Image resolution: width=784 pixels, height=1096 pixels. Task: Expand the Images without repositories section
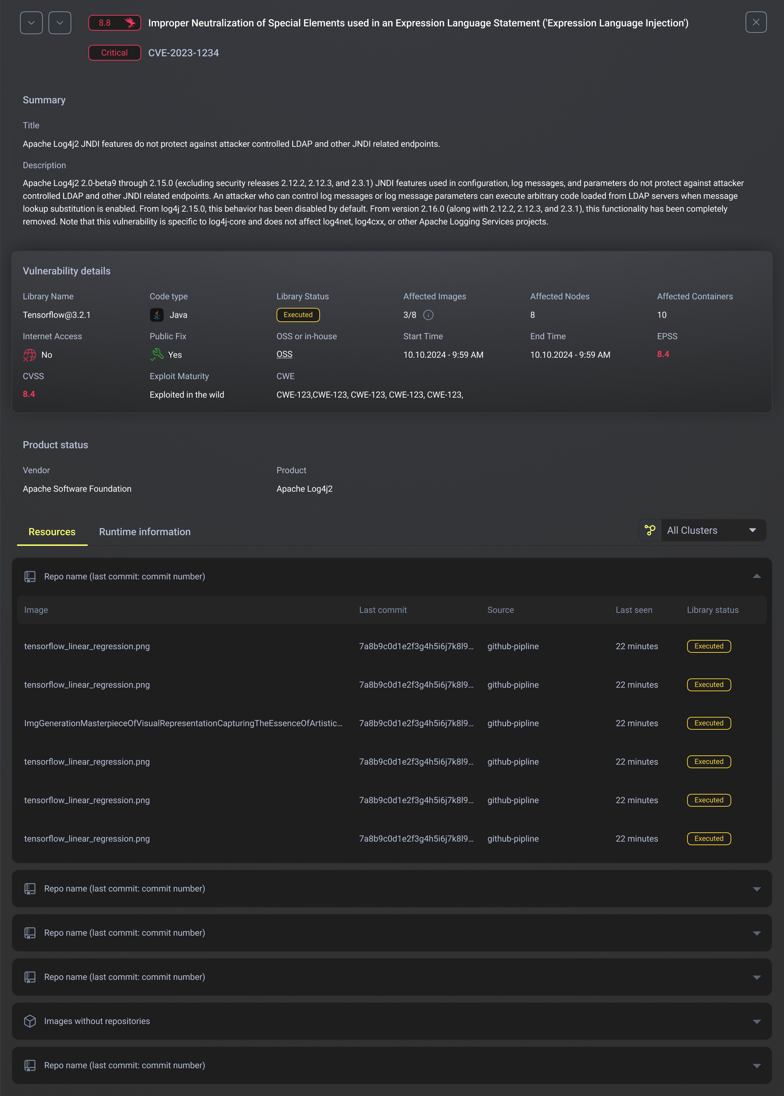757,1021
